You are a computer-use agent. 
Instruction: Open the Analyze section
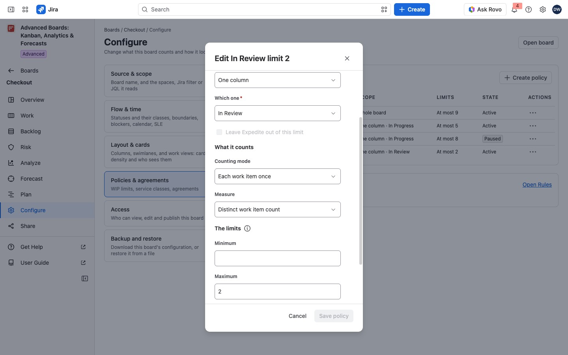pos(47,163)
